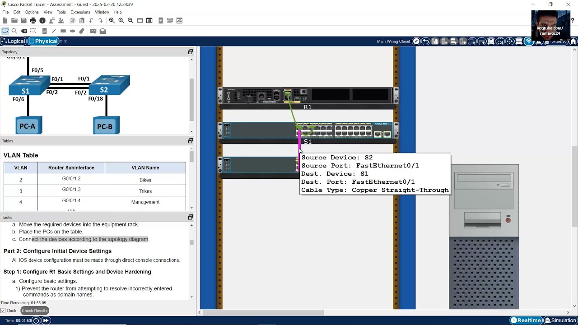This screenshot has height=325, width=578.
Task: Click the 'Bikes' VLAN name cell
Action: [x=145, y=180]
